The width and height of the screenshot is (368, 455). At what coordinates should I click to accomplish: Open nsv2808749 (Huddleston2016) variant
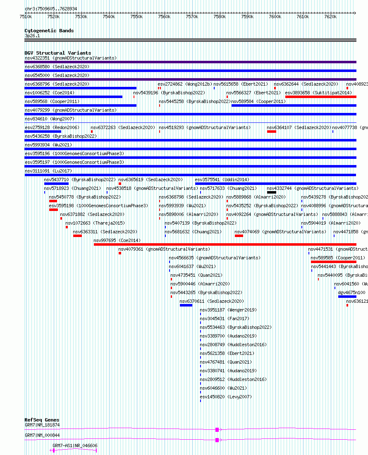point(233,345)
